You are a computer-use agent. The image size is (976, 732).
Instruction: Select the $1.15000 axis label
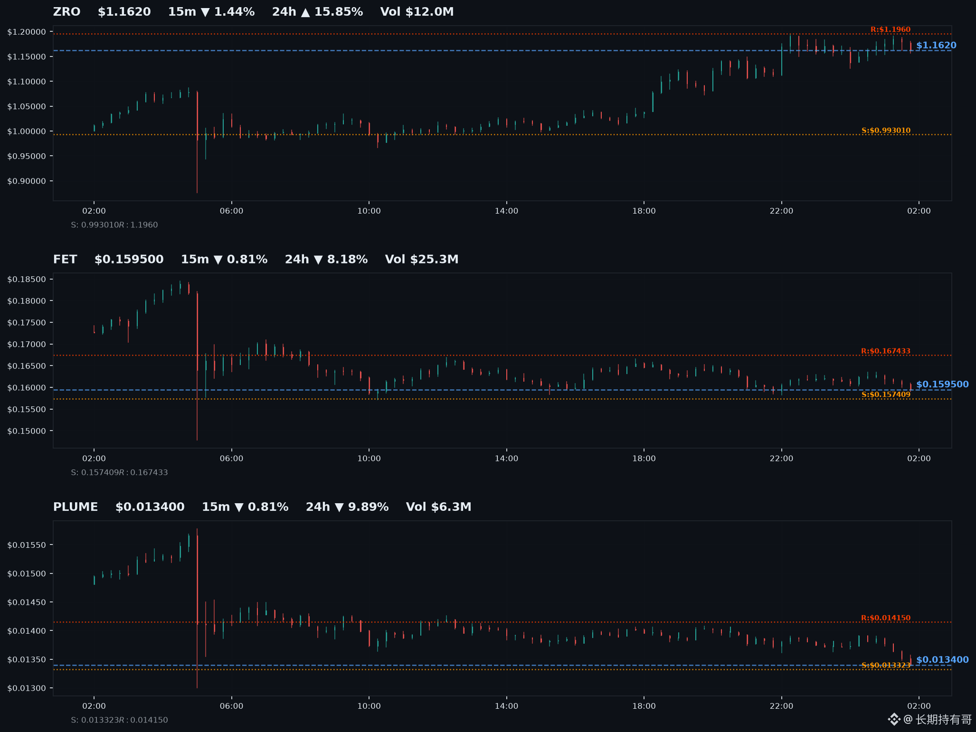(x=27, y=57)
